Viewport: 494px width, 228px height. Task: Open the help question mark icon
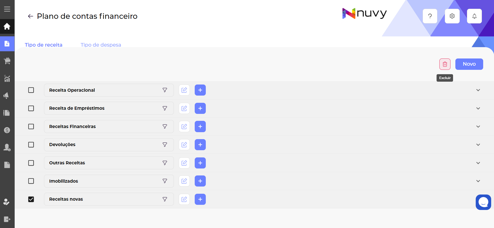(x=430, y=16)
